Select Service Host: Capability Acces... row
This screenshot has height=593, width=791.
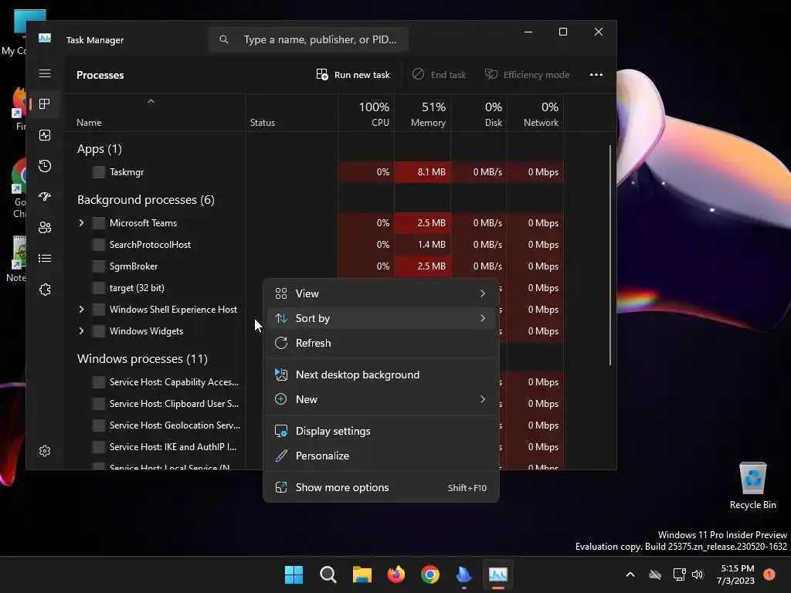point(164,382)
